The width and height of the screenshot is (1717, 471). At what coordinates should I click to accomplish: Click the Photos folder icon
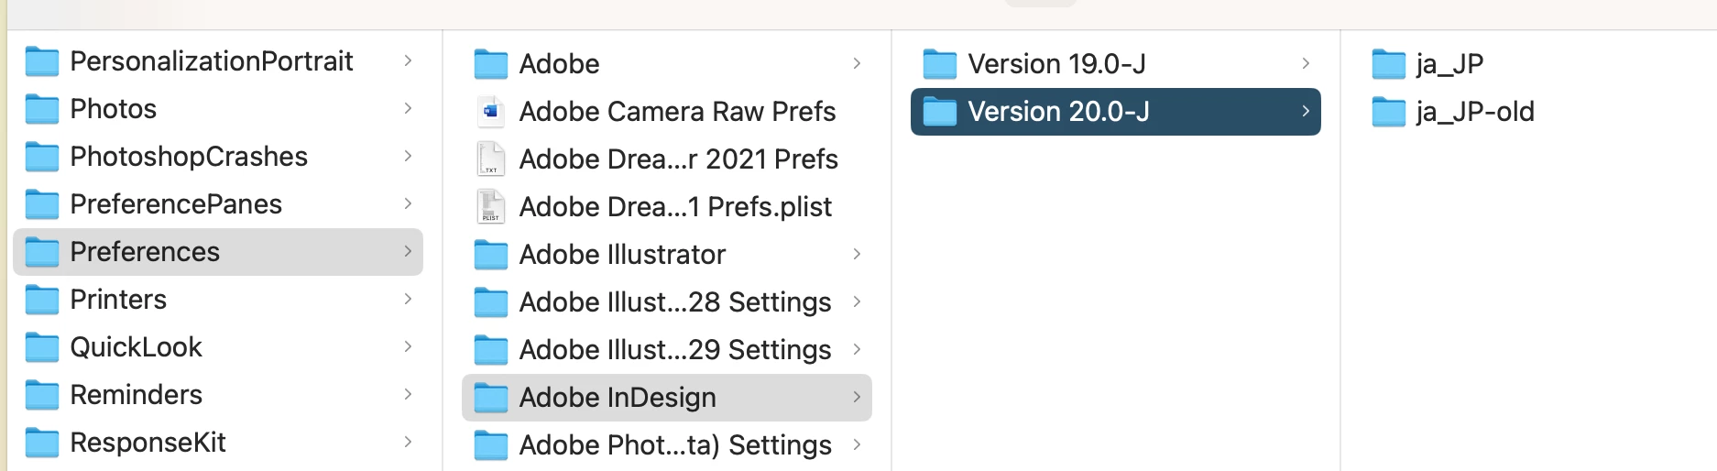(x=41, y=109)
